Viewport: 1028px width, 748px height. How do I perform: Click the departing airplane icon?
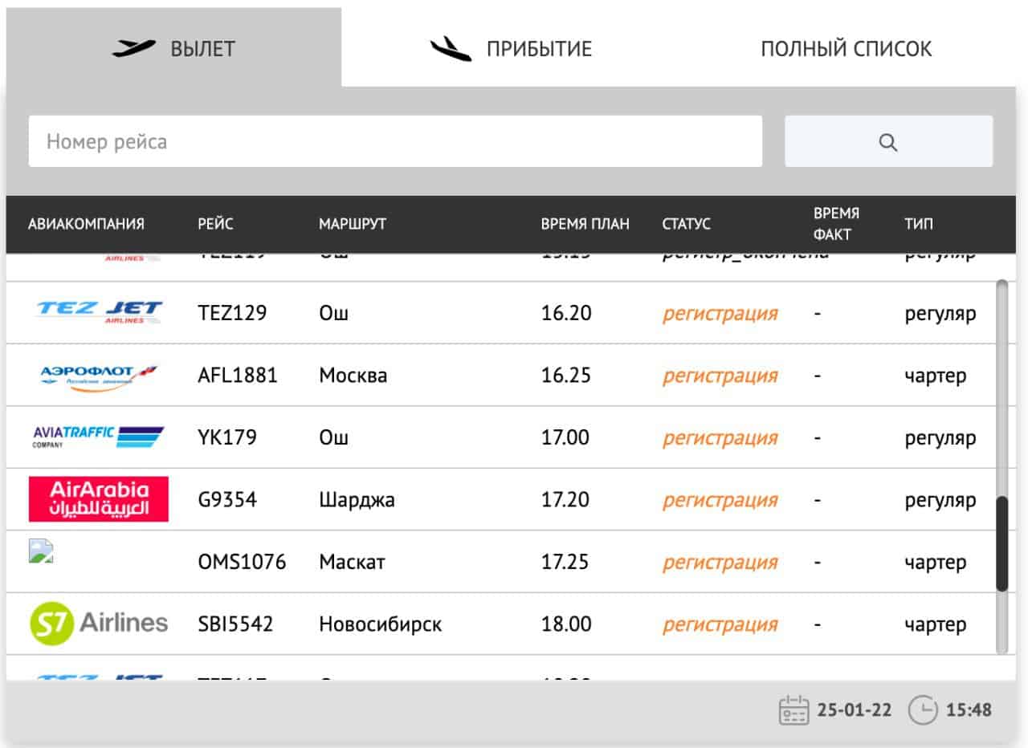tap(133, 49)
